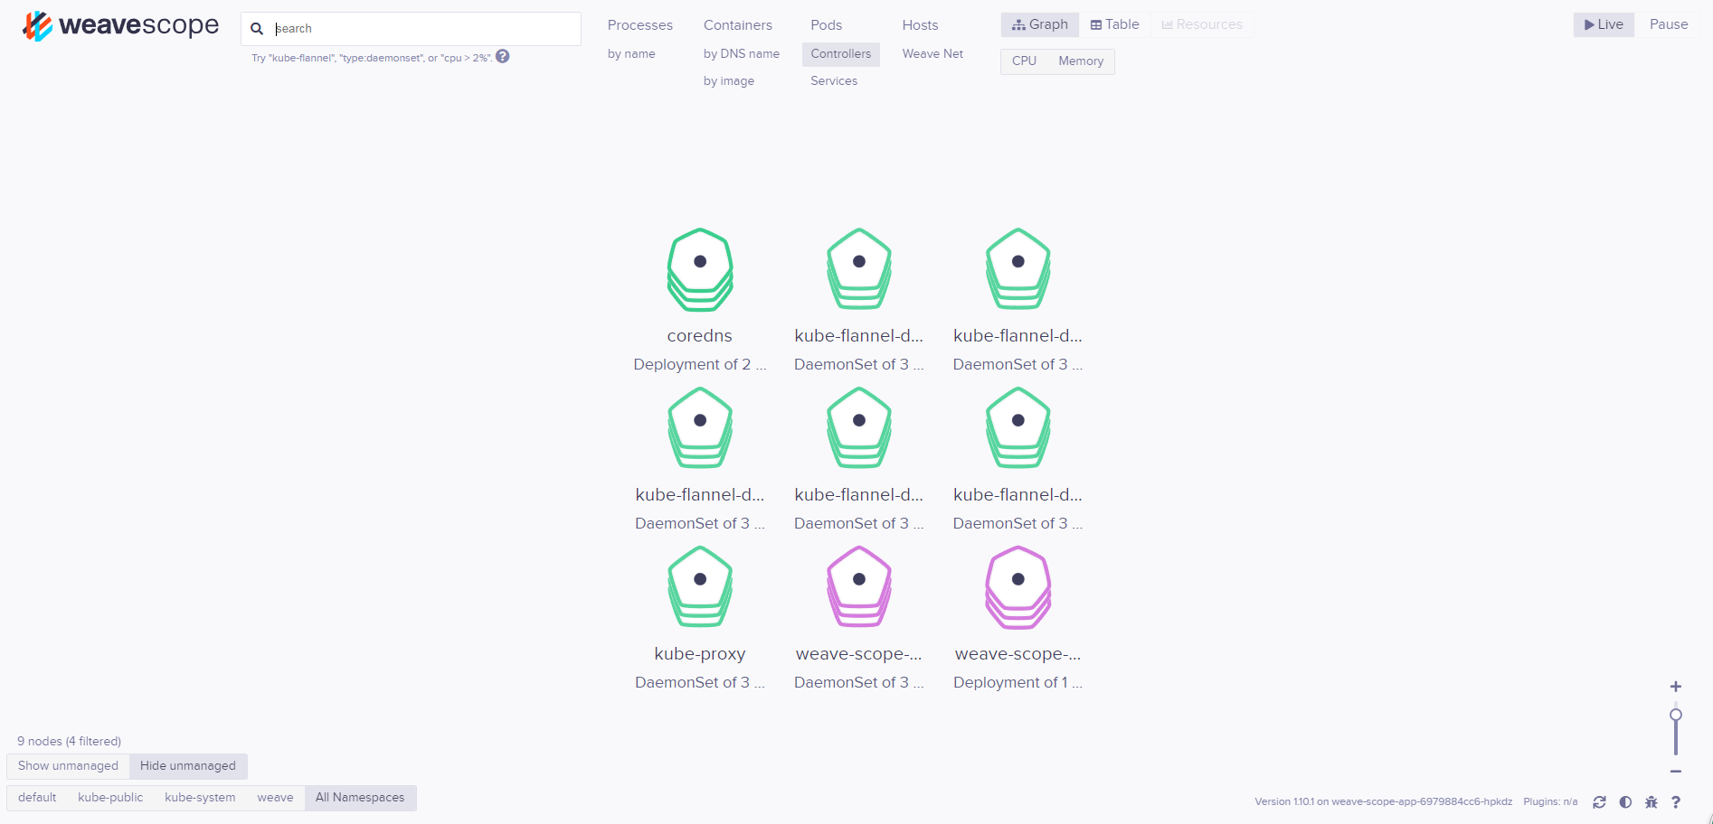Image resolution: width=1713 pixels, height=824 pixels.
Task: Click the bug report icon
Action: (1651, 802)
